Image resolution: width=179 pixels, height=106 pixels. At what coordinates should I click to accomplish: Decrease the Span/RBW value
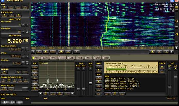(23, 49)
